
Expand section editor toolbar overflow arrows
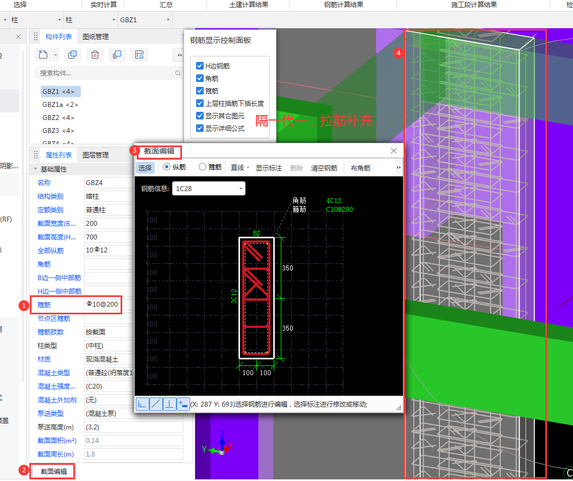399,168
